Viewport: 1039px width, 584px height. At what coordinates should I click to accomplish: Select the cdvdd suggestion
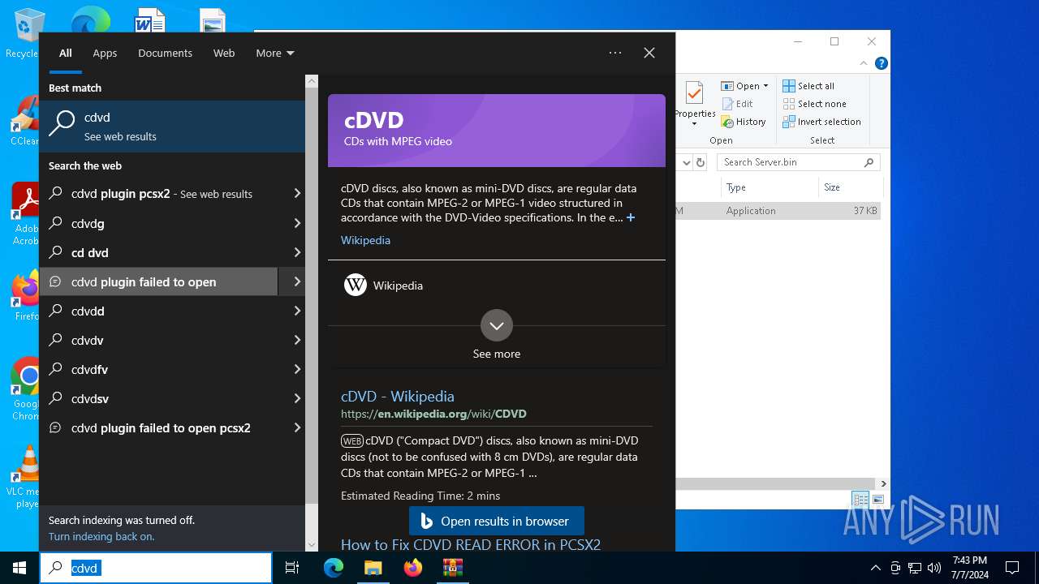159,311
